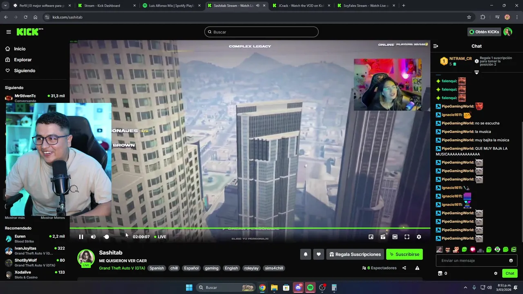Collapse the chat panel arrow icon
The image size is (523, 294).
(436, 46)
